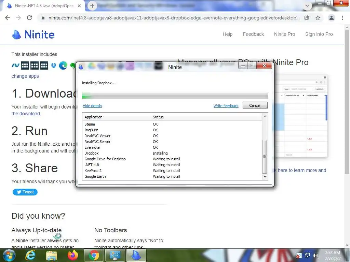Click the network tray icon
Screen dimensions: 350x262
(x=307, y=256)
